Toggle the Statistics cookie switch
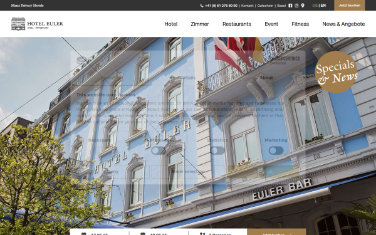376x235 pixels. (x=217, y=150)
